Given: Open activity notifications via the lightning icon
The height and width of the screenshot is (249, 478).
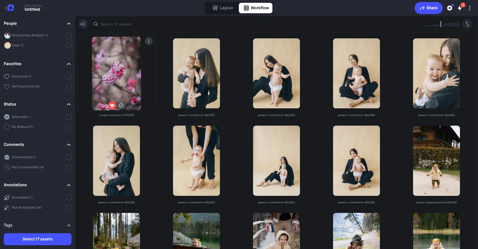Looking at the screenshot, I should click(x=460, y=8).
